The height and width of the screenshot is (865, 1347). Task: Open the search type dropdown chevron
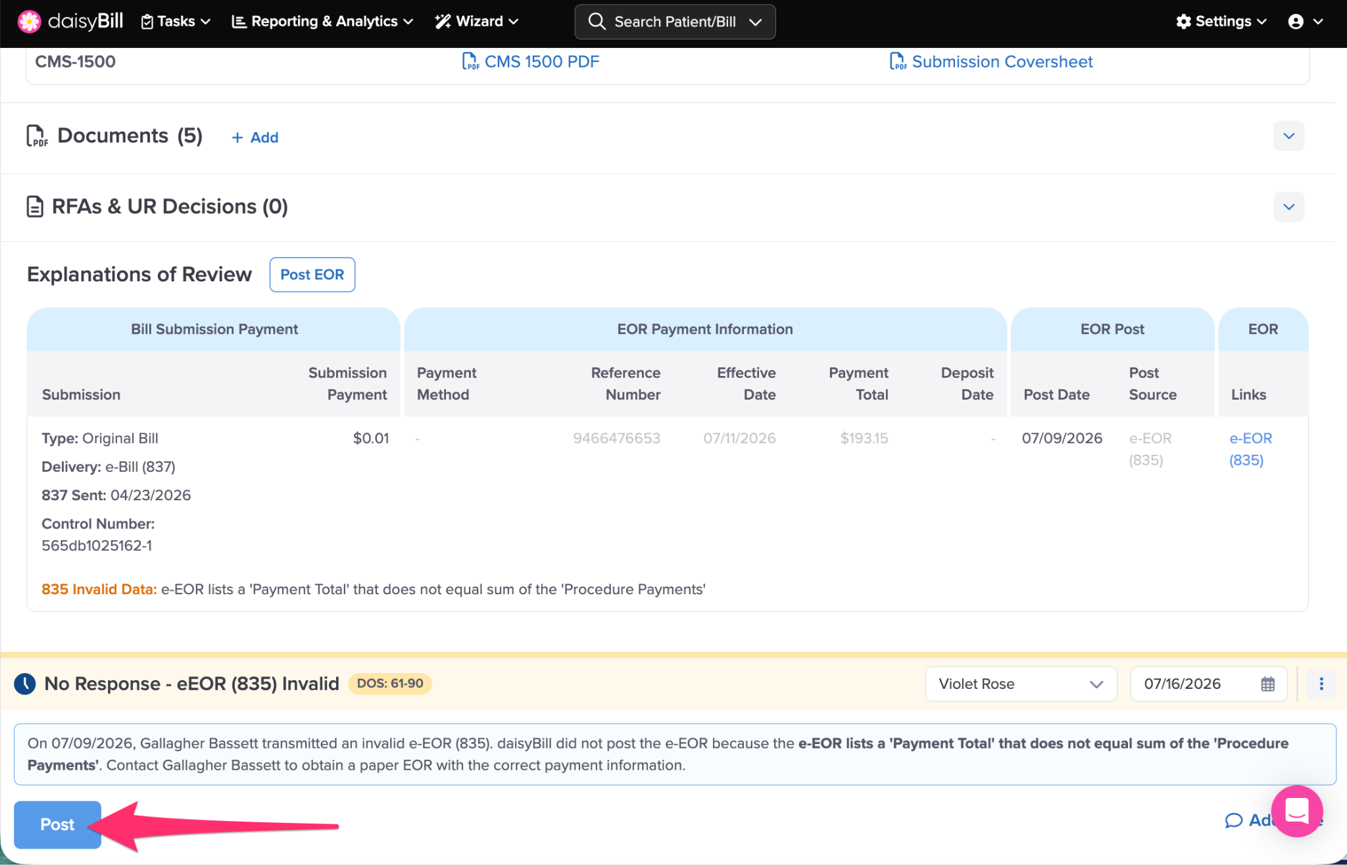[756, 22]
